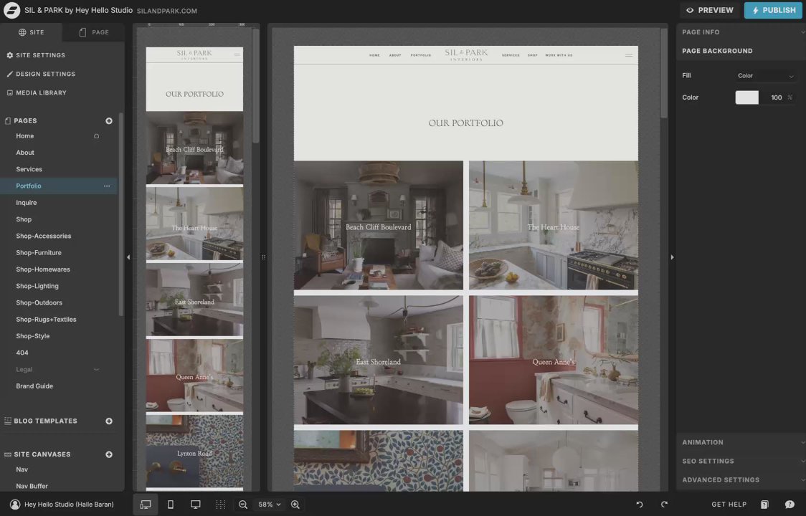Switch to mobile-only view
806x516 pixels.
pos(171,505)
